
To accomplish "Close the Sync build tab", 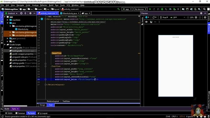I will click(x=18, y=109).
